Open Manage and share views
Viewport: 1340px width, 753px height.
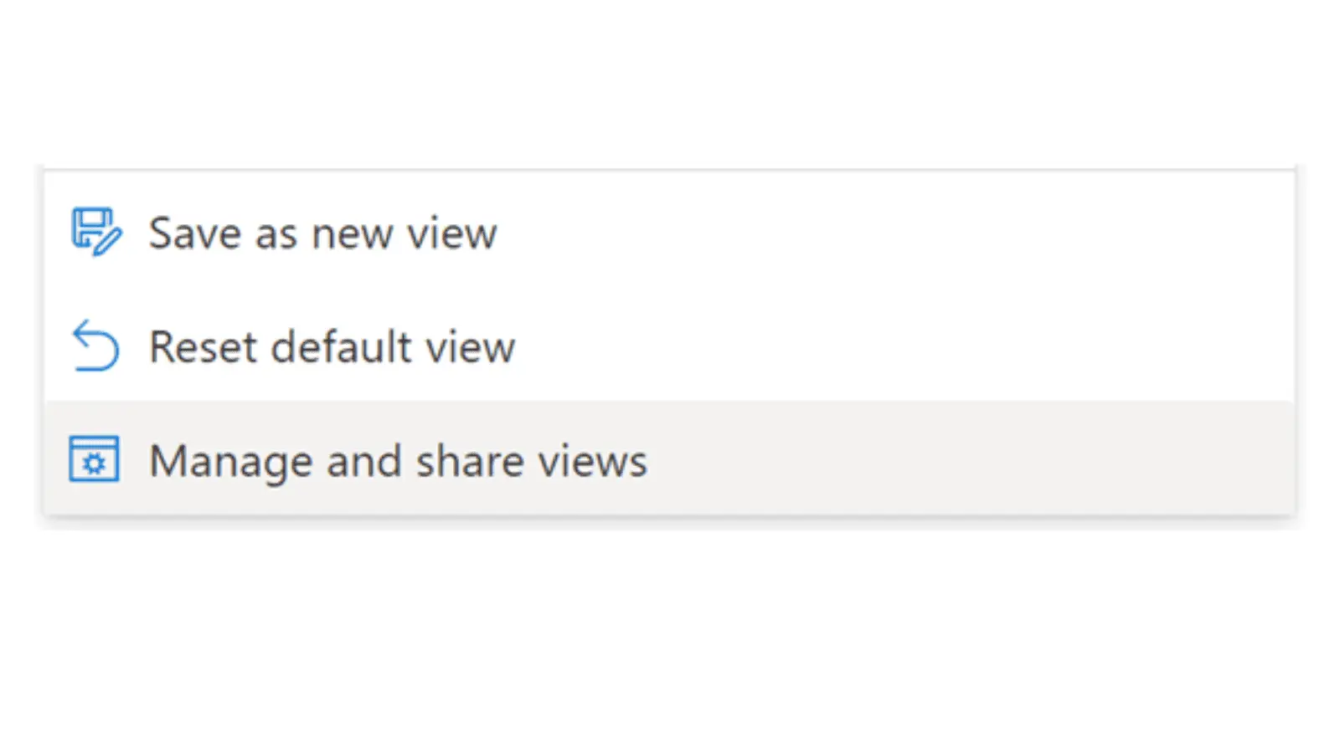[x=669, y=458]
